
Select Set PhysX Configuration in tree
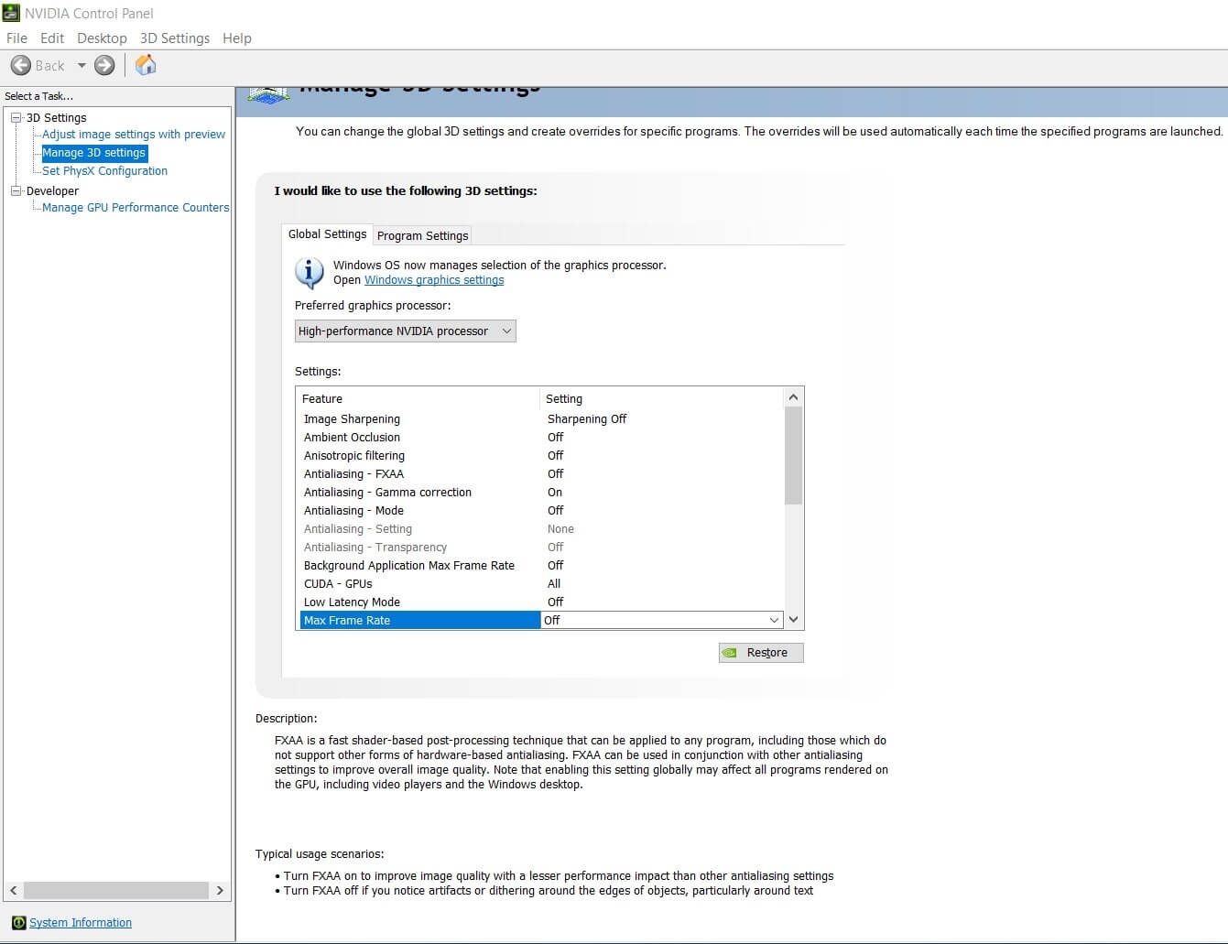pyautogui.click(x=104, y=170)
